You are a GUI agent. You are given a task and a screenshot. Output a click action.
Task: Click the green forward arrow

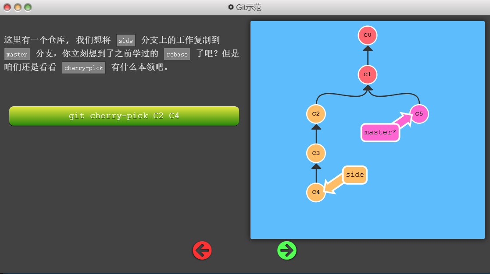pyautogui.click(x=287, y=250)
